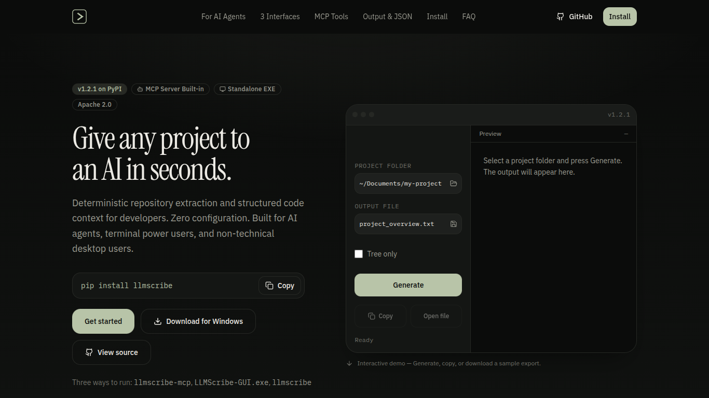Image resolution: width=709 pixels, height=398 pixels.
Task: Click the save icon in Output File field
Action: 454,224
